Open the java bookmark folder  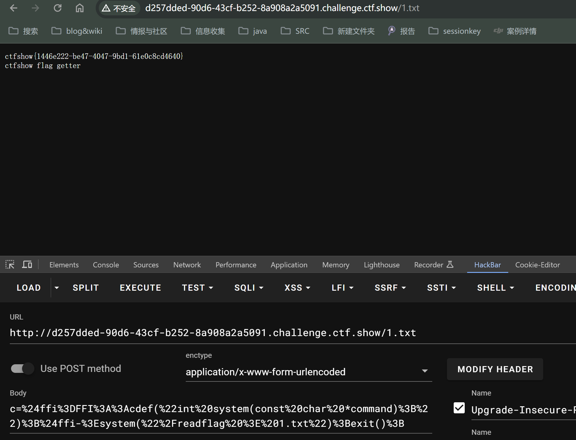click(x=253, y=31)
